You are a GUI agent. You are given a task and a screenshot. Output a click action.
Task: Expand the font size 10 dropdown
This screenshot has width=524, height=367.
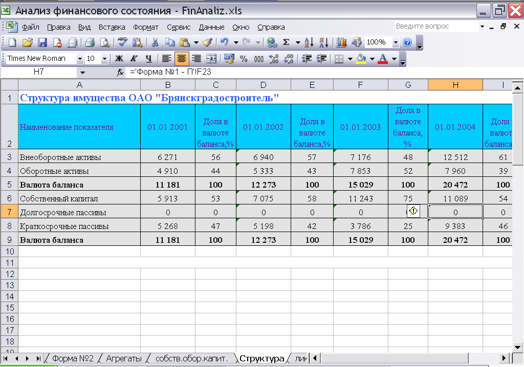coord(104,59)
